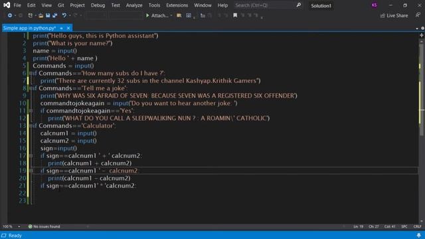Click the feedback icon beside Live Share
Viewport: 425px width, 239px height.
(418, 15)
